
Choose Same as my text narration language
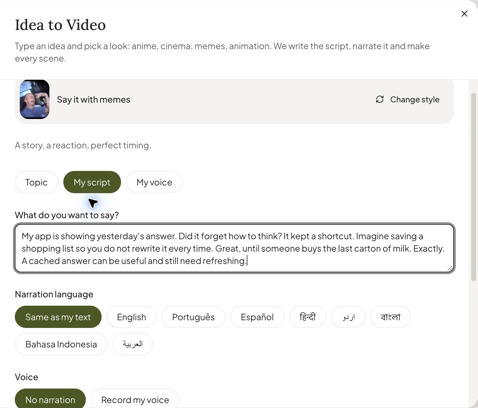[58, 317]
